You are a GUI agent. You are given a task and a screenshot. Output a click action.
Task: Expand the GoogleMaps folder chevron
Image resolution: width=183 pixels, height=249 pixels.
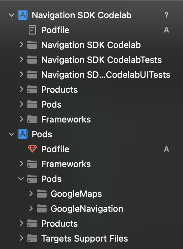31,194
